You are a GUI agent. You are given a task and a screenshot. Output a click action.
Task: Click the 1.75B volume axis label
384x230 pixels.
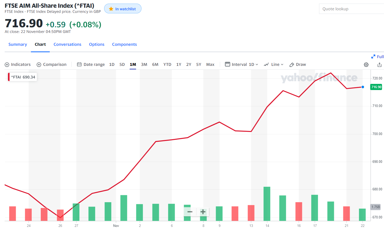point(376,207)
